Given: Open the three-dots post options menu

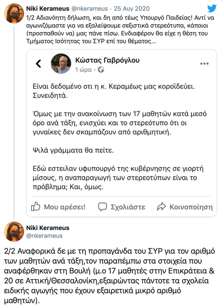Looking at the screenshot, I should pyautogui.click(x=204, y=64).
